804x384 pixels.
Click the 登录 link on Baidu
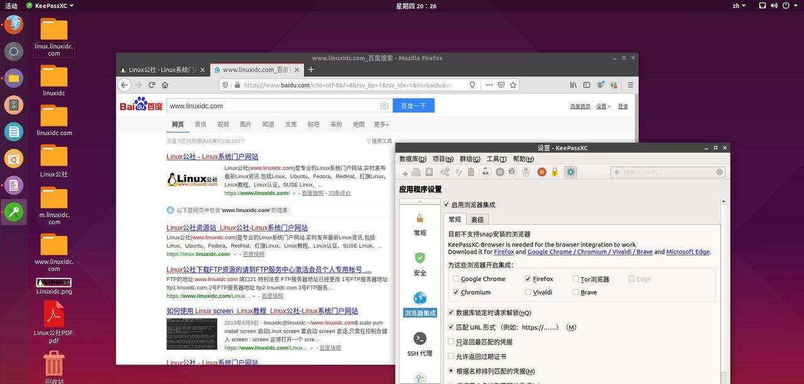622,106
